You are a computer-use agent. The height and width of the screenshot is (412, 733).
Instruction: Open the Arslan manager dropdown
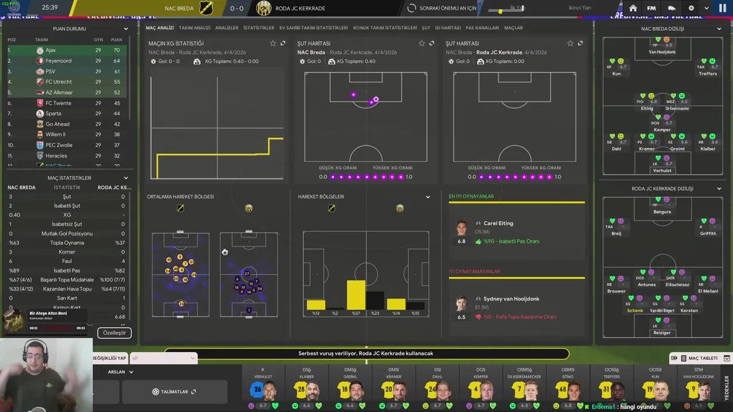[x=120, y=372]
